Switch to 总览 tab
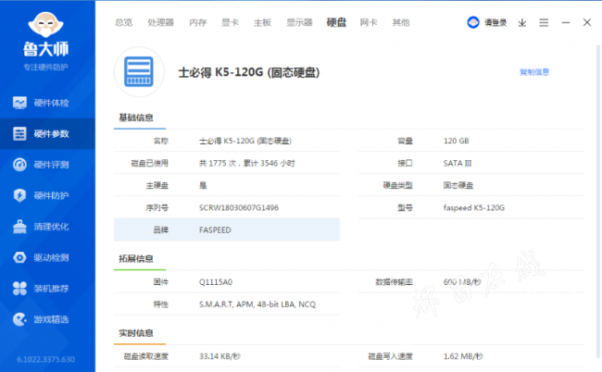602x372 pixels. (123, 22)
